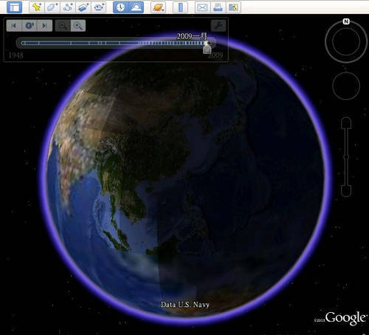The width and height of the screenshot is (369, 335).
Task: Zoom in the time slider range
Action: point(78,26)
